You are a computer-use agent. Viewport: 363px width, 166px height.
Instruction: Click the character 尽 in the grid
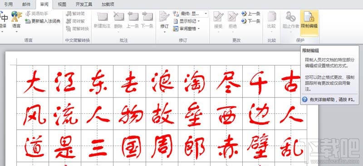(229, 81)
